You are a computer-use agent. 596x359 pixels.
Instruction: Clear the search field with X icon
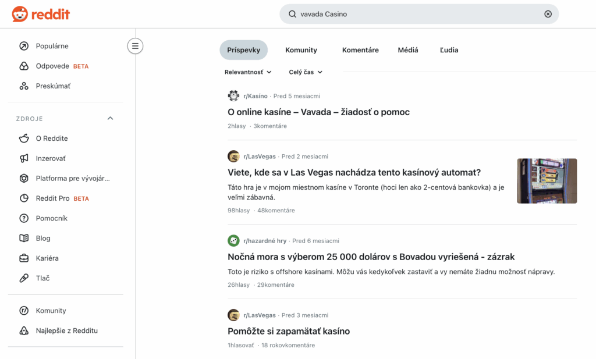pos(548,14)
